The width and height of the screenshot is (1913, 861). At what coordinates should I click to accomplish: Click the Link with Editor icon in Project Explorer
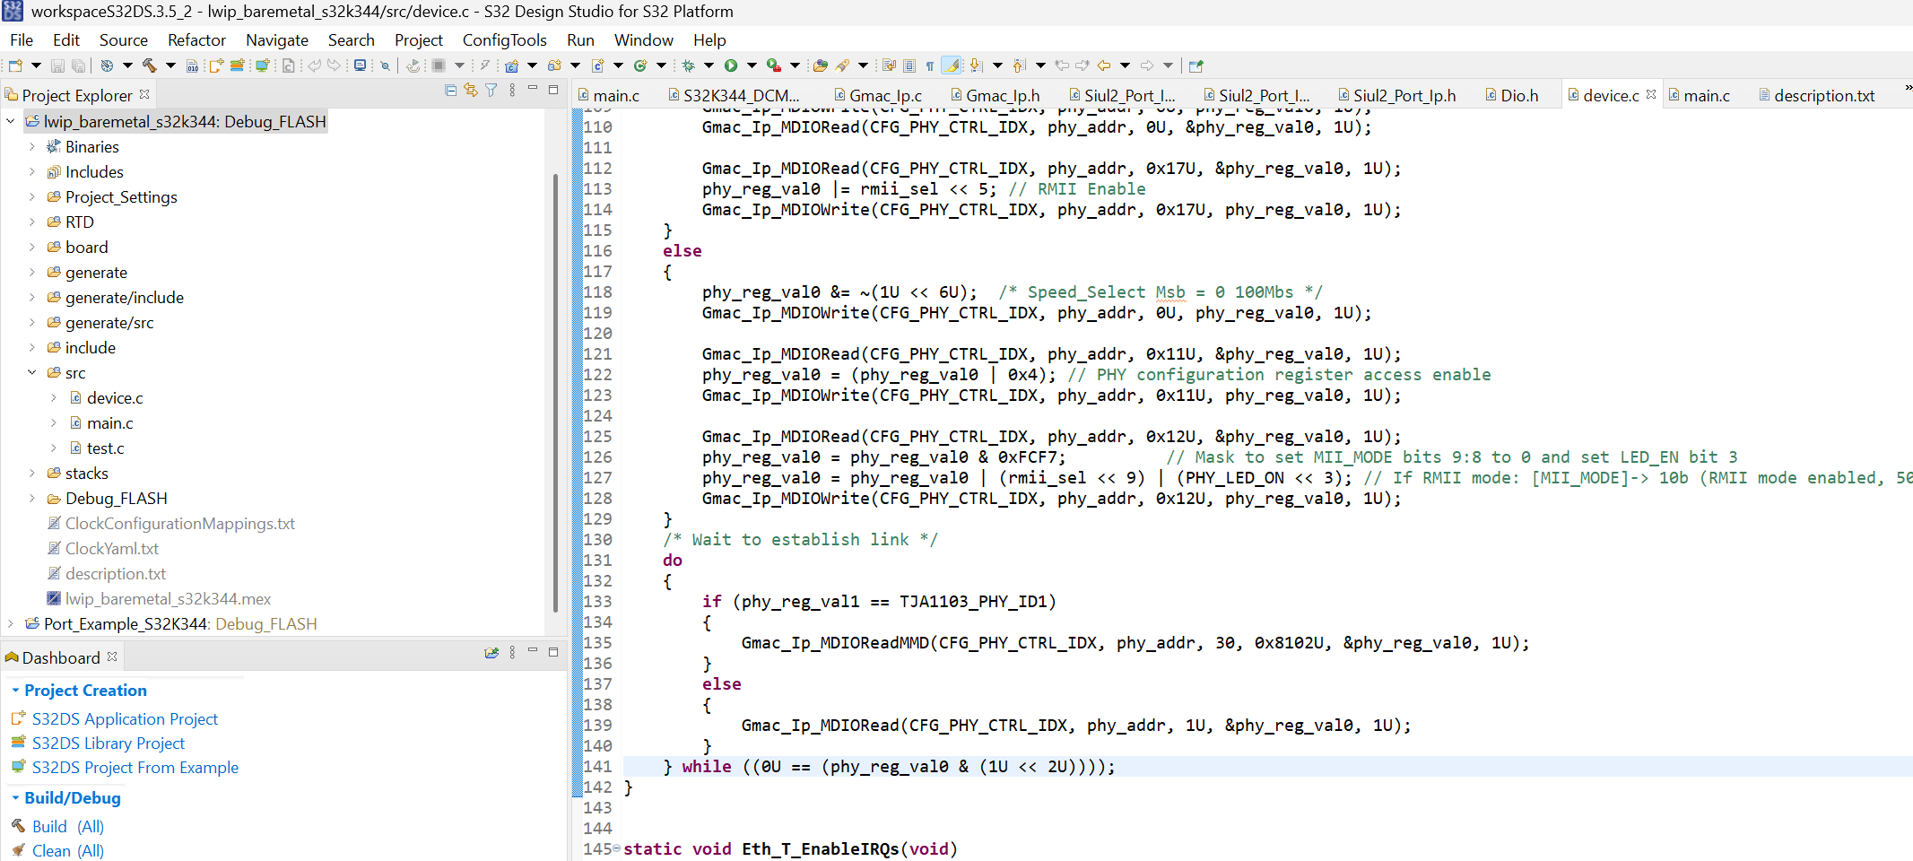pos(471,91)
